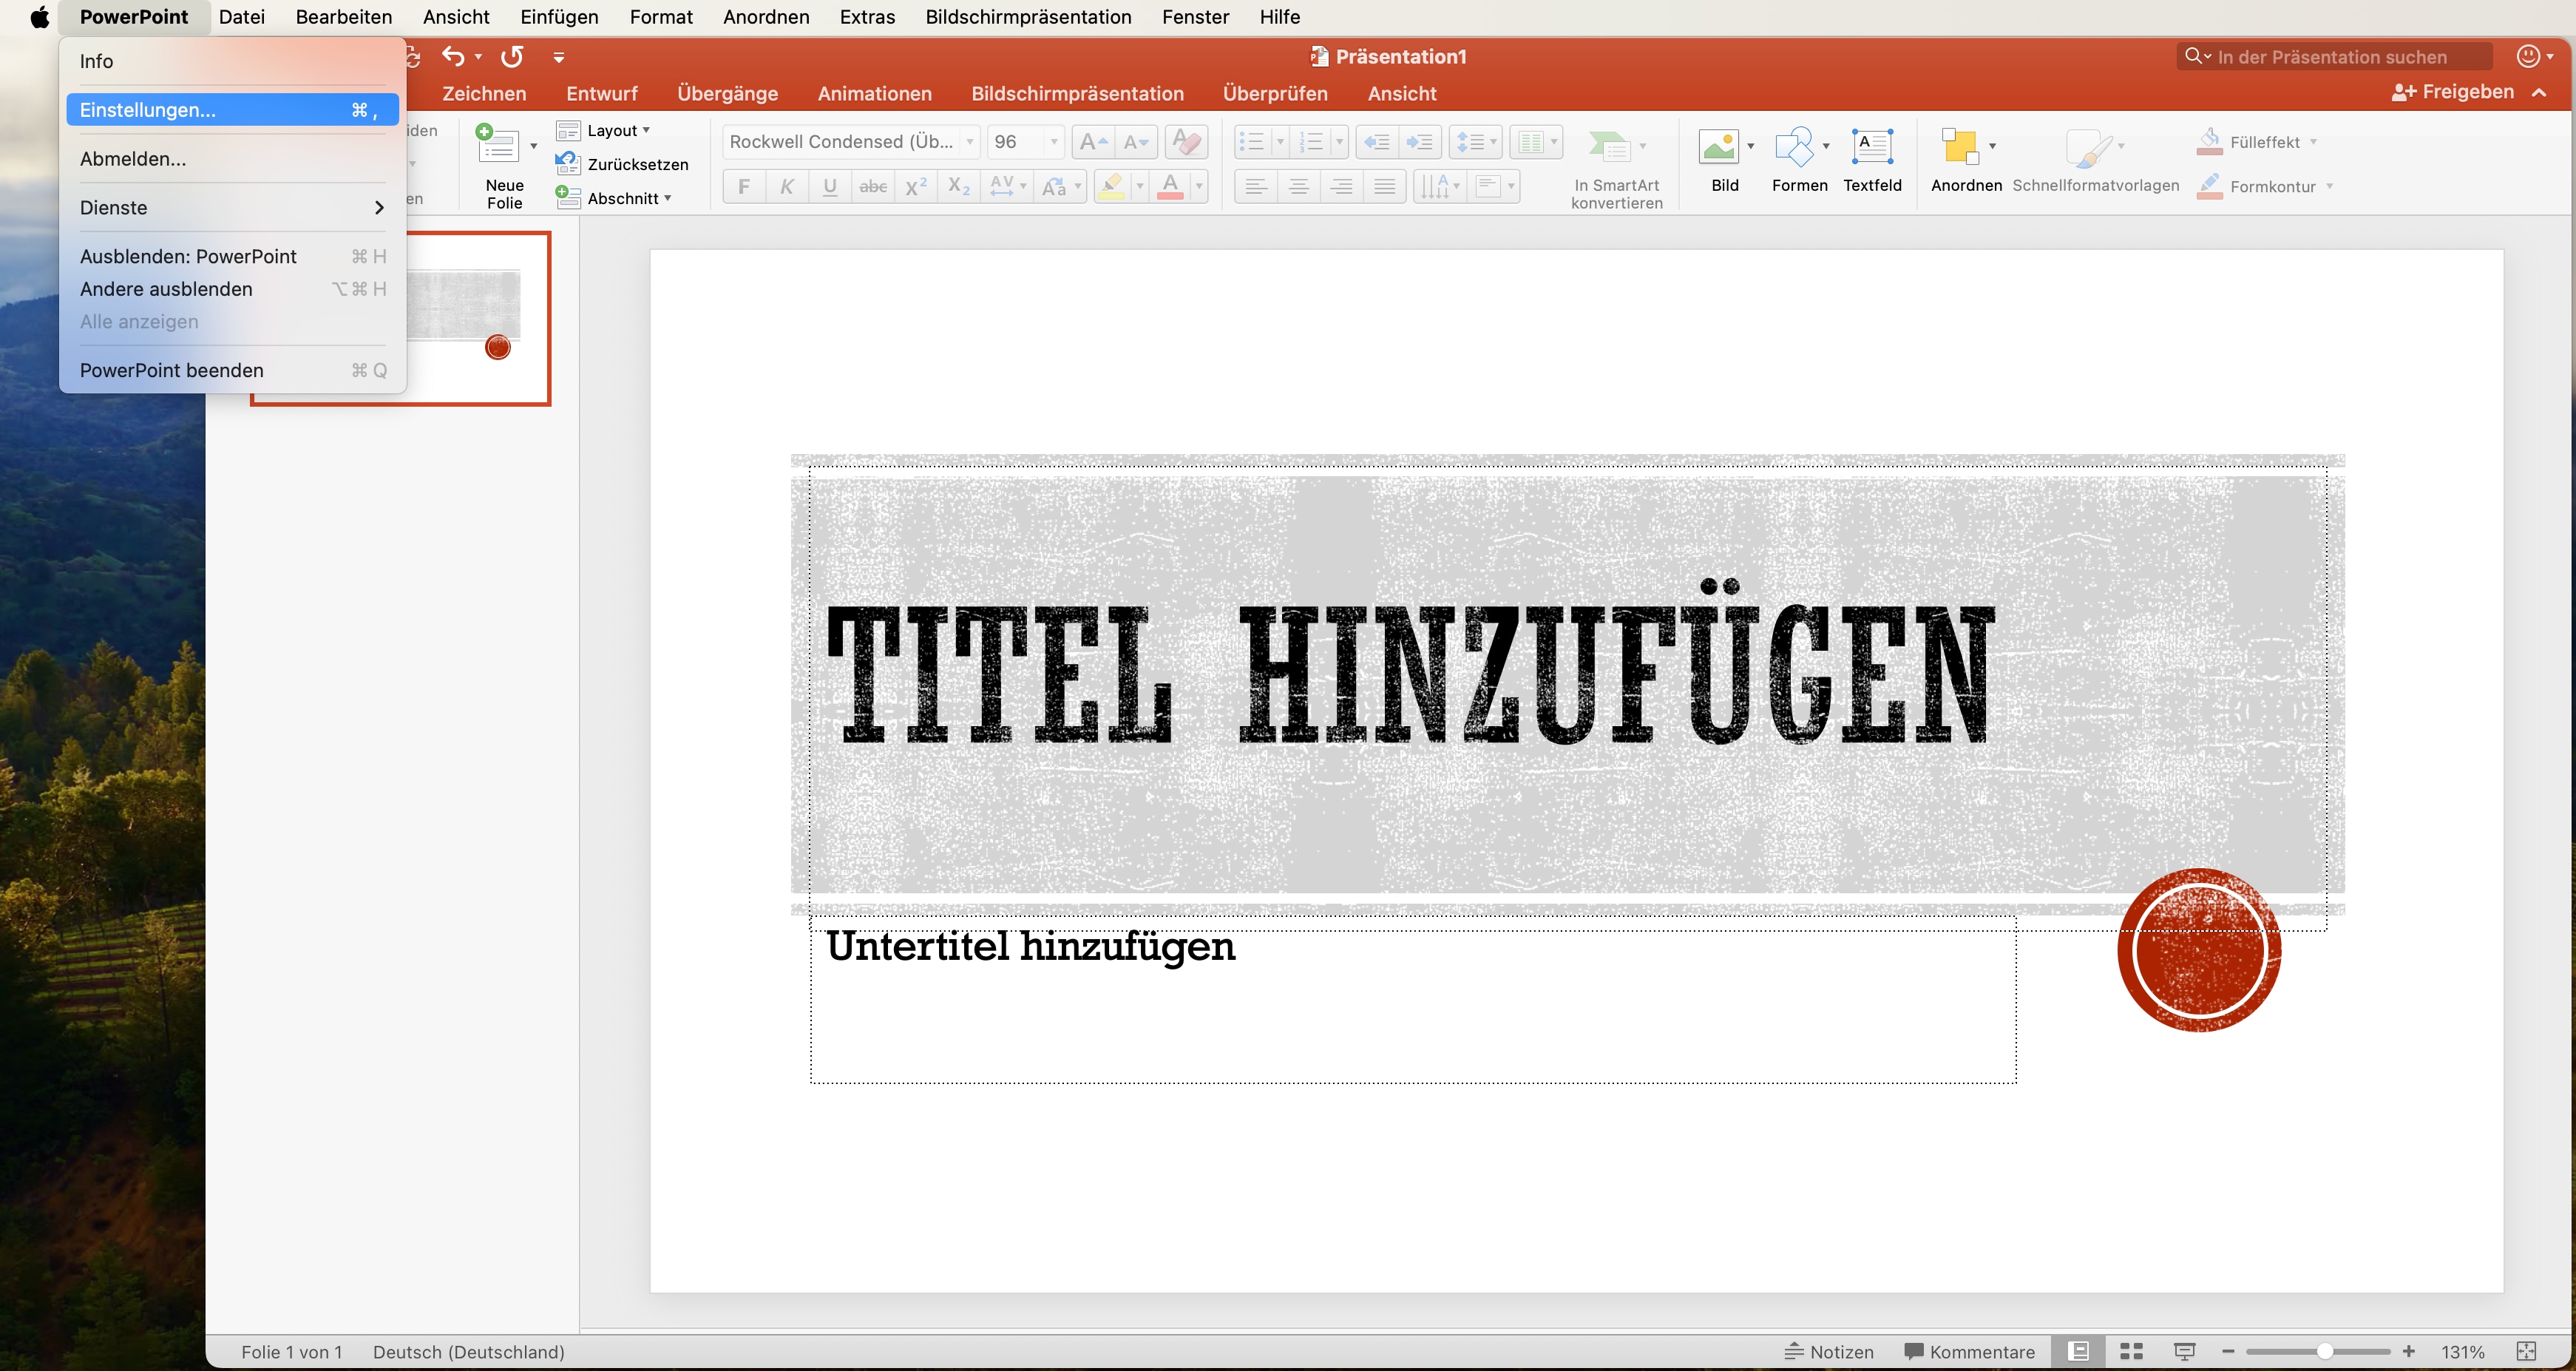The height and width of the screenshot is (1371, 2576).
Task: Increase font size with the larger A icon
Action: point(1092,142)
